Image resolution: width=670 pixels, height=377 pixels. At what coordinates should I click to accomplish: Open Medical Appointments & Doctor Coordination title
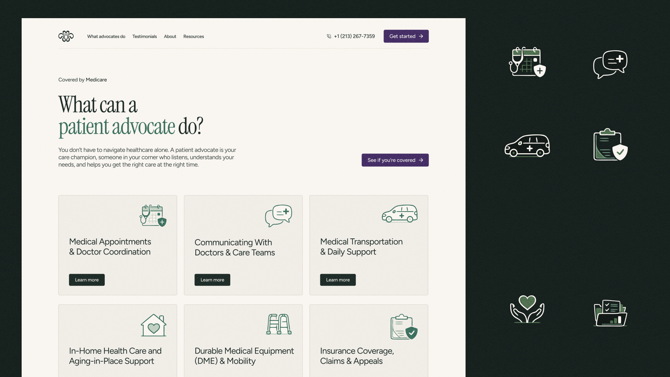tap(110, 247)
